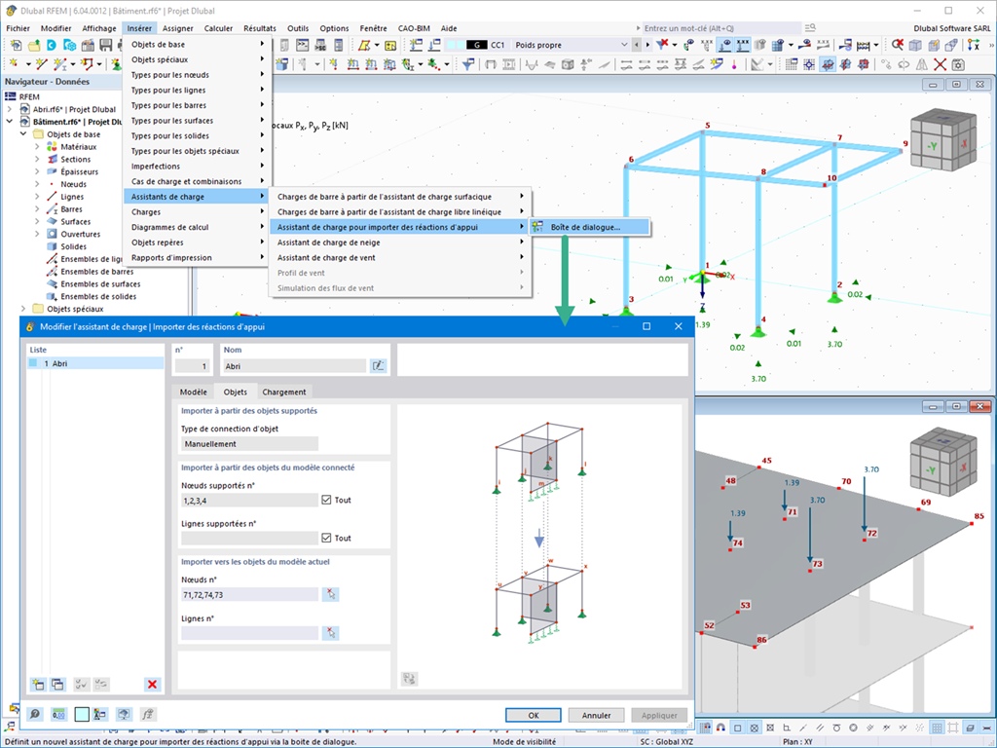Screen dimensions: 997x748
Task: Expand the Sections tree node
Action: point(37,159)
